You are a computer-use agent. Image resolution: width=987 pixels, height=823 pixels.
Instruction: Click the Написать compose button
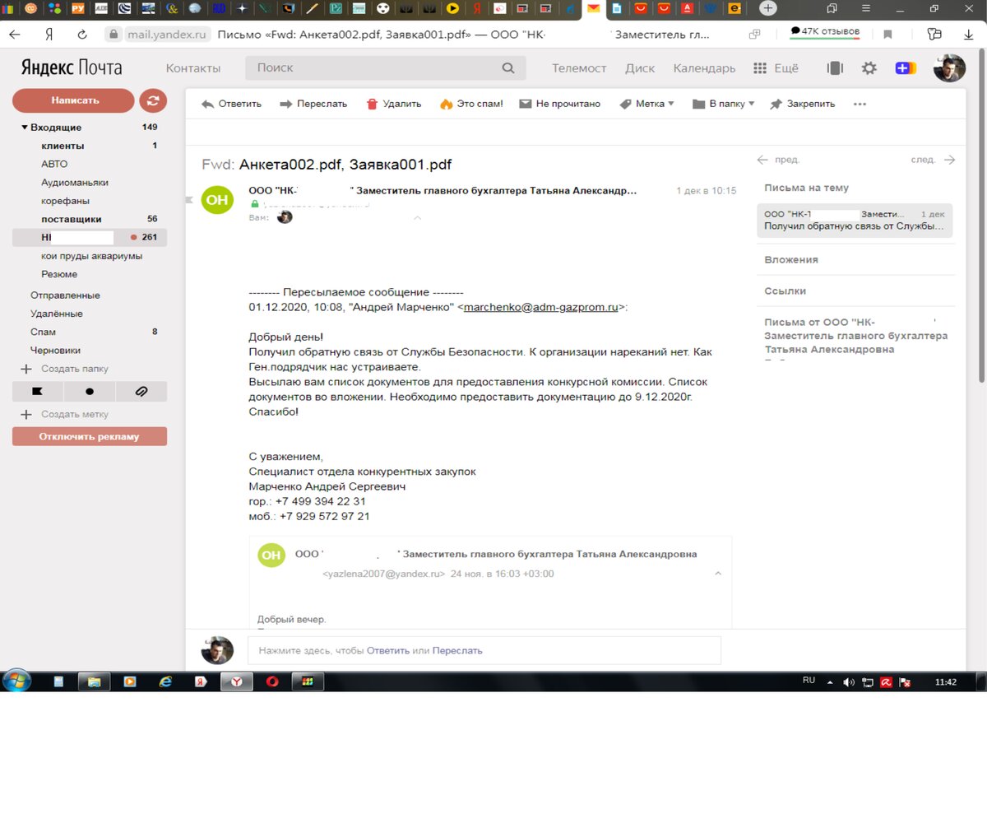coord(73,100)
